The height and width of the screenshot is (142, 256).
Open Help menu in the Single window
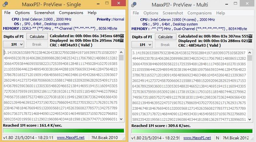(92, 13)
